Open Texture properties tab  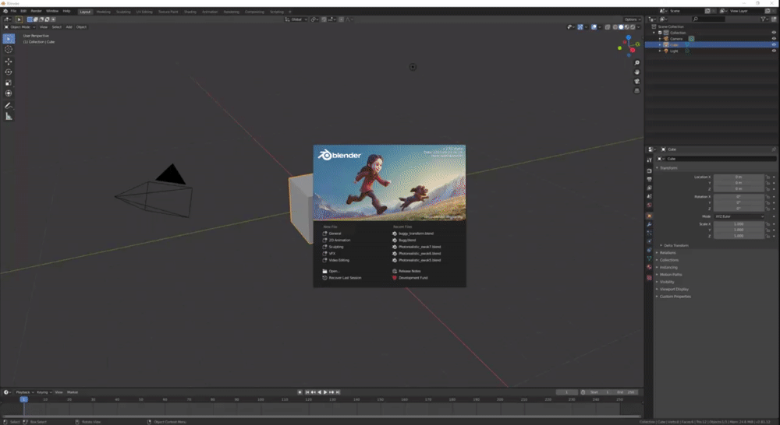[649, 278]
